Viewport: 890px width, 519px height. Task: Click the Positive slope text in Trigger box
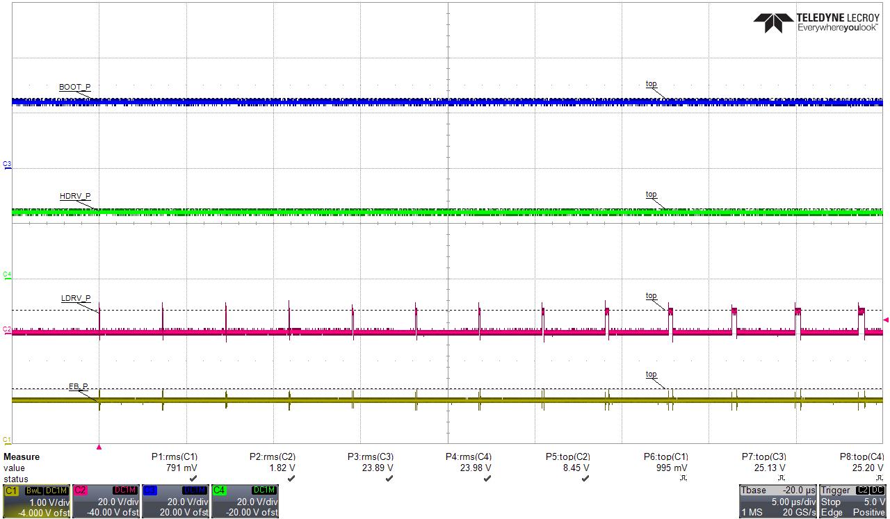pyautogui.click(x=871, y=512)
